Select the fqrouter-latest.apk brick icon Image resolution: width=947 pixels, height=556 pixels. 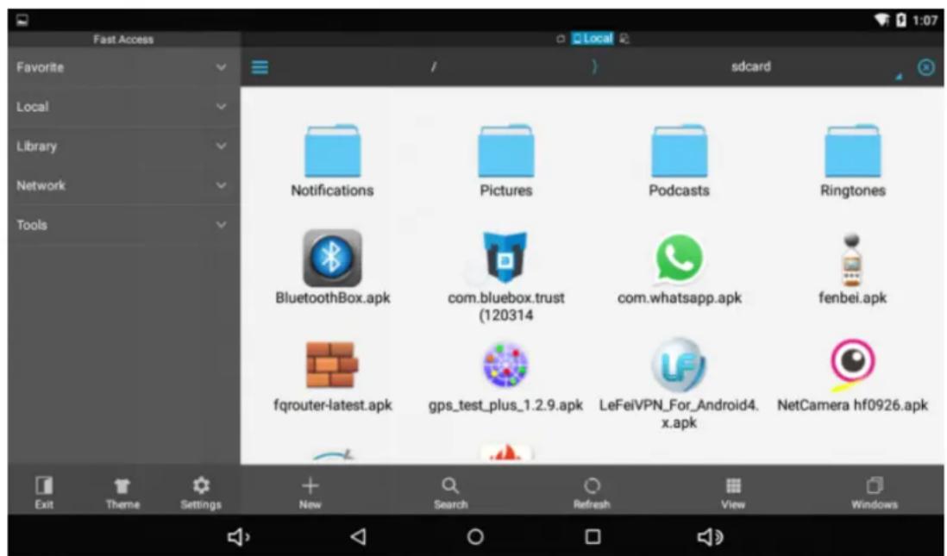click(332, 365)
